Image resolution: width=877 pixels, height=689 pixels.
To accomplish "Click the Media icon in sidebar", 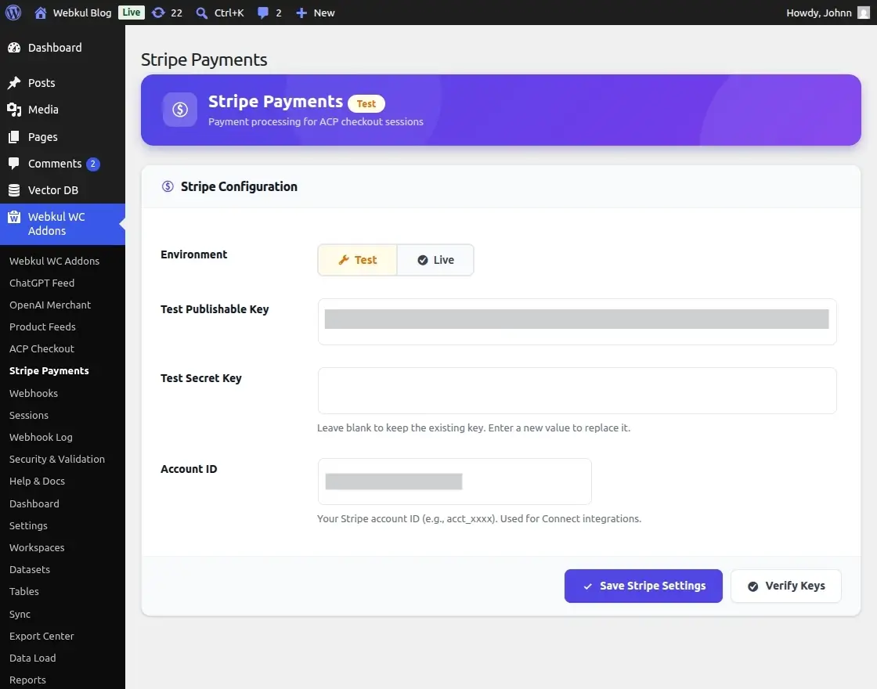I will [x=14, y=110].
